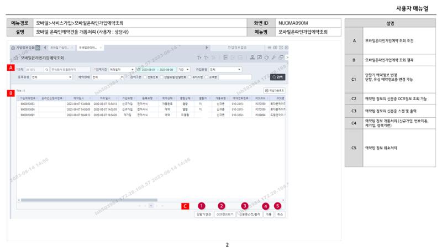Viewport: 442px width, 249px height.
Task: Click the edit note icon in toolbar
Action: click(x=259, y=58)
